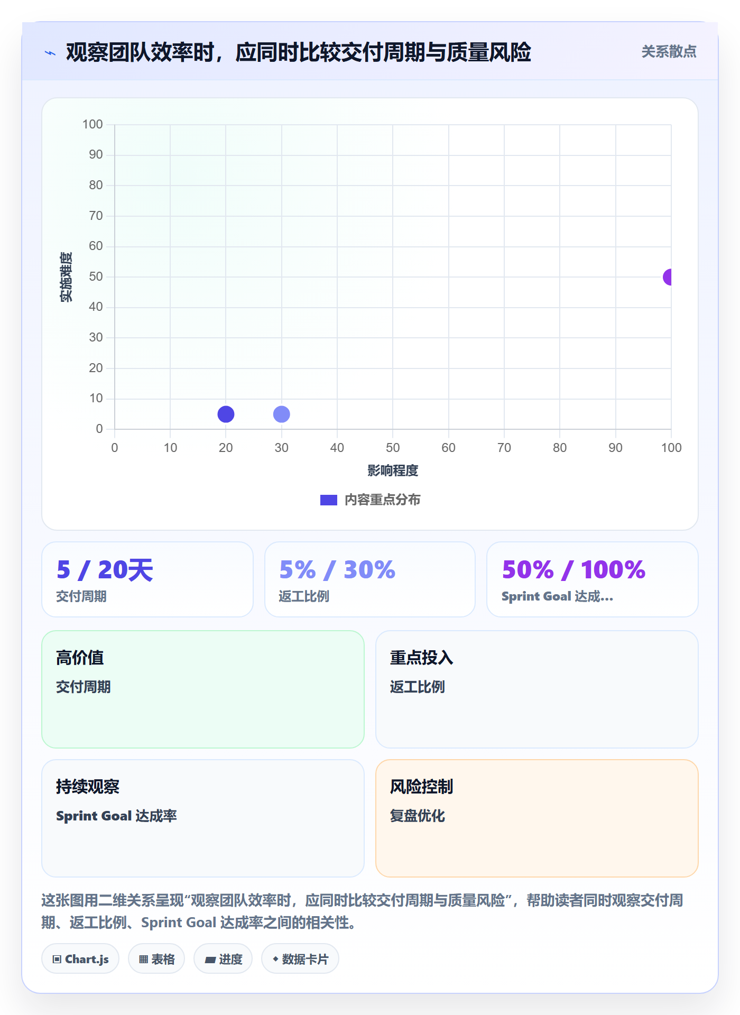Viewport: 740px width, 1015px height.
Task: Click the dark blue scatter point at 20
Action: 226,414
